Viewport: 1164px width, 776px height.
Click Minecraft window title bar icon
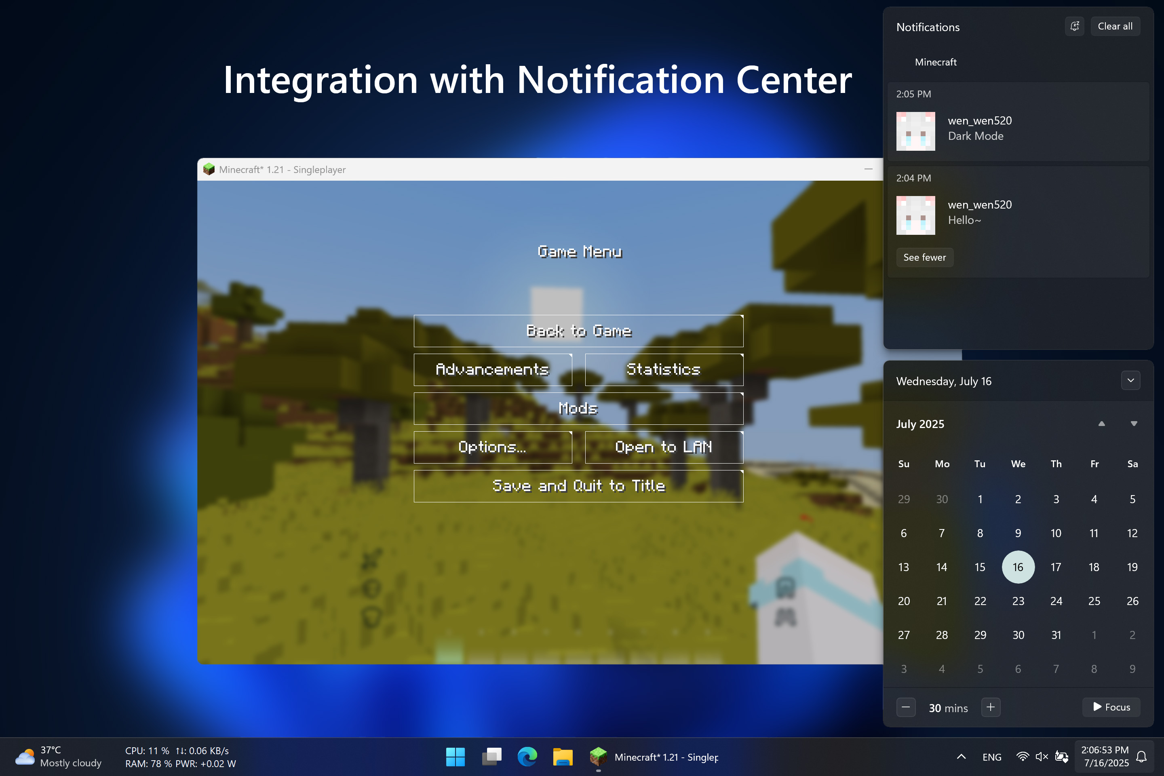coord(209,169)
